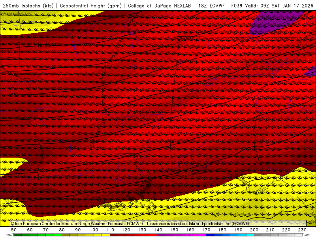Image resolution: width=316 pixels, height=237 pixels.
Task: Click the '120' value on the color scale
Action: 126,230
